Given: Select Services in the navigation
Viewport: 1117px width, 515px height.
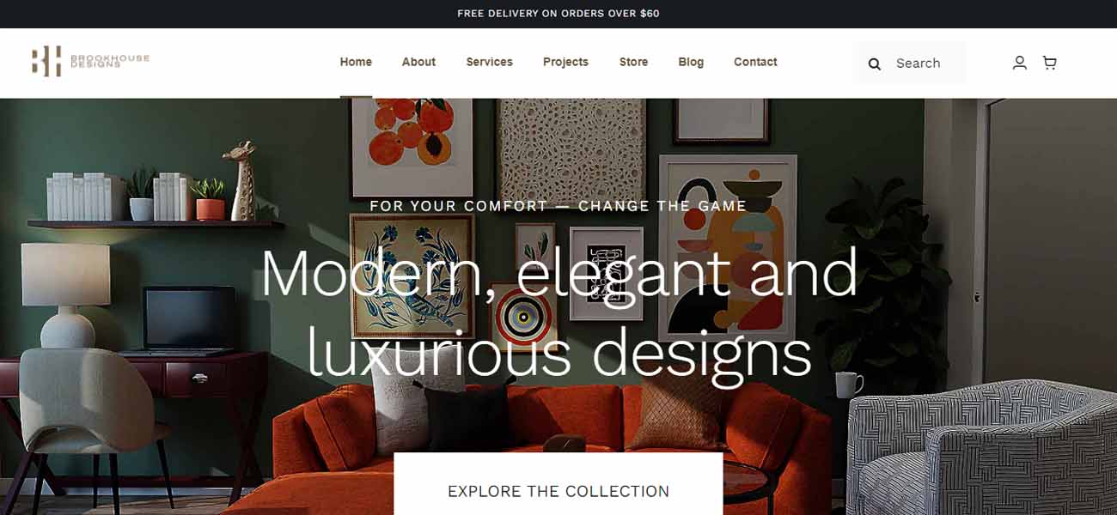Looking at the screenshot, I should [x=489, y=62].
